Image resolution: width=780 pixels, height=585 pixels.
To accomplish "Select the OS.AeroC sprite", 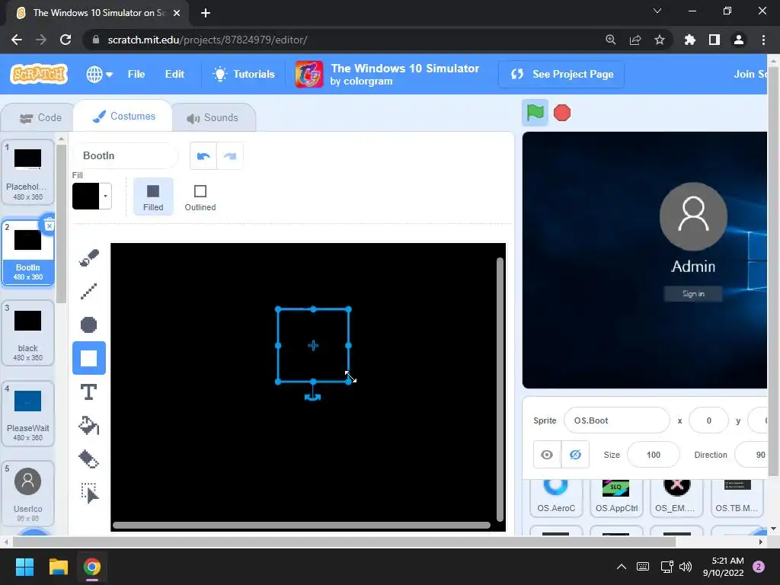I will tap(555, 497).
